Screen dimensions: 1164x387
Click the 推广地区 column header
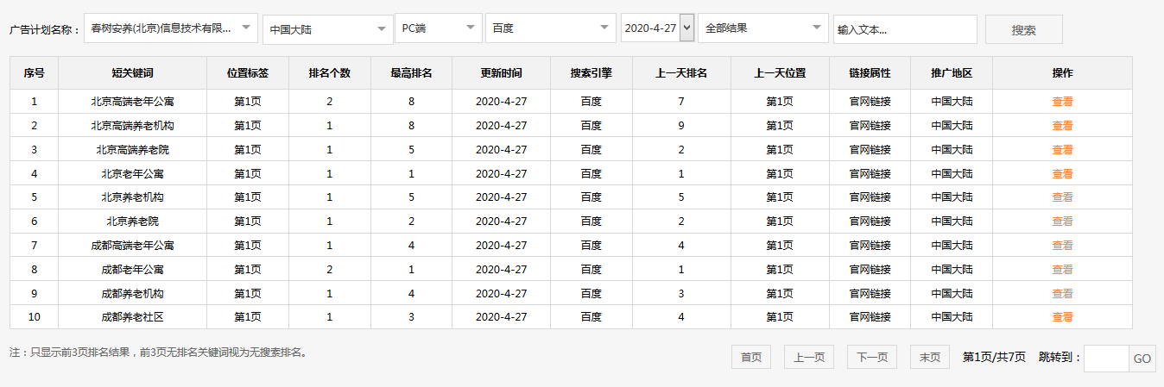(952, 73)
